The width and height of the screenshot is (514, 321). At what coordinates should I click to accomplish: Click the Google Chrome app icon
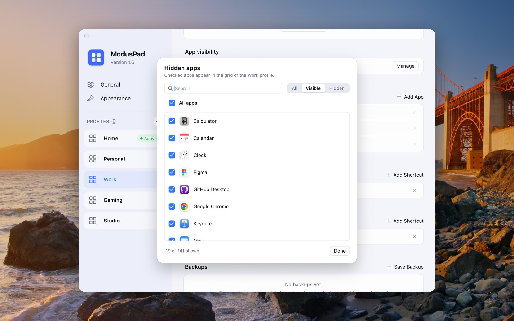click(x=184, y=206)
